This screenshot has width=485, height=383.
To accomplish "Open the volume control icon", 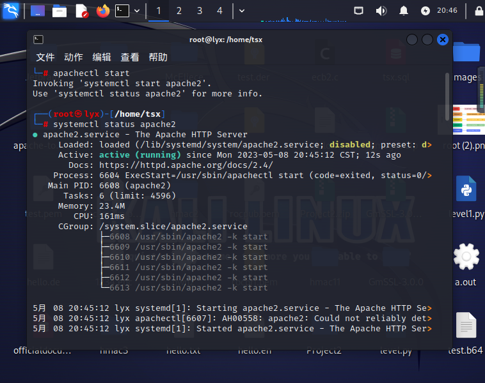I will (x=381, y=11).
